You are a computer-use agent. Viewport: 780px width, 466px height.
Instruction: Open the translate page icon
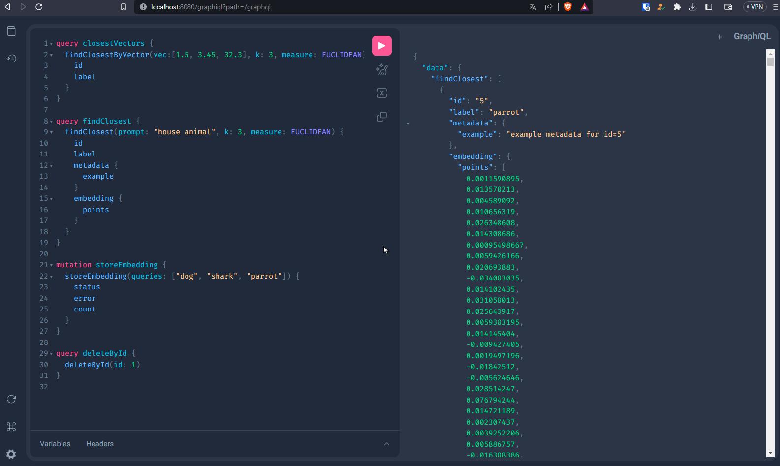[x=533, y=7]
